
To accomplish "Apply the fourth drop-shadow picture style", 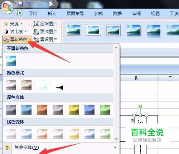I will 134,30.
